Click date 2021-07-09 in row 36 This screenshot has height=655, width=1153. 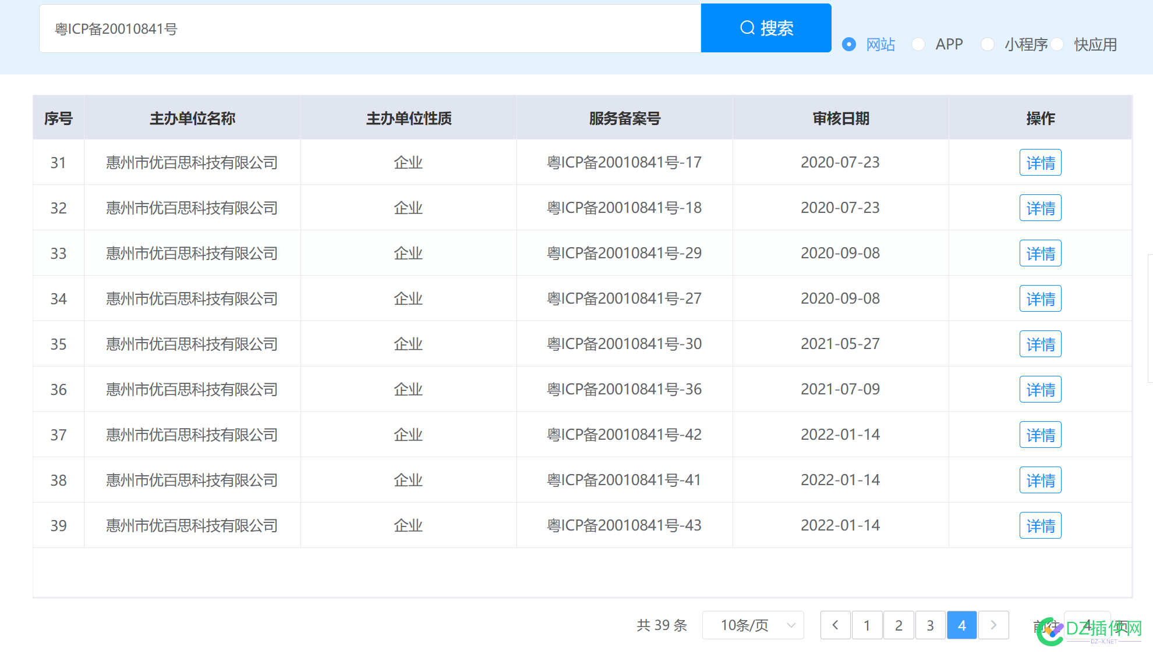(x=840, y=389)
